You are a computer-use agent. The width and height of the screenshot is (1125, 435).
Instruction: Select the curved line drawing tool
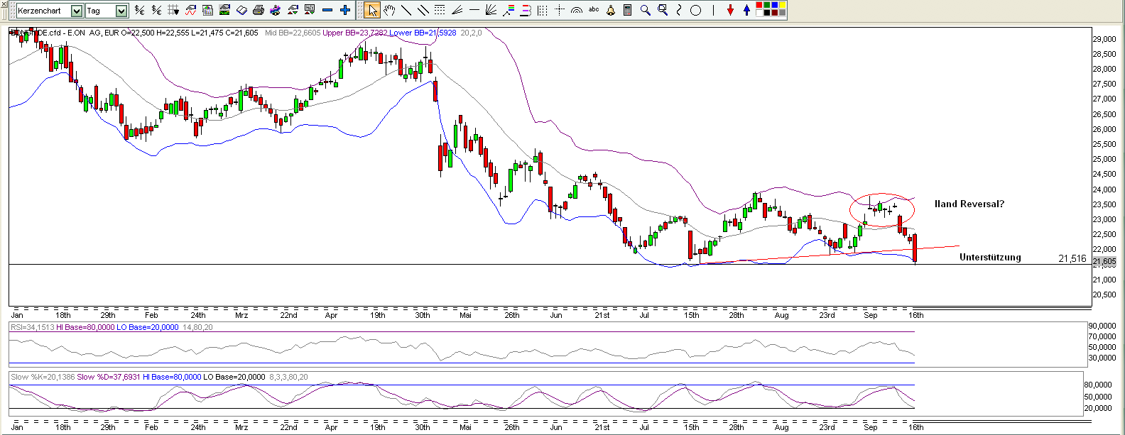tap(679, 10)
